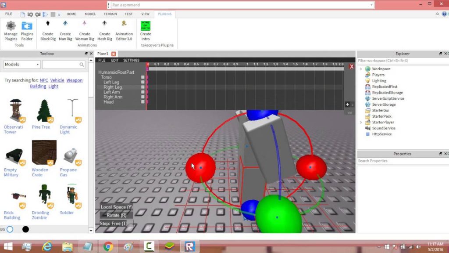Launch the Create Intro plugin
The width and height of the screenshot is (449, 253).
pyautogui.click(x=145, y=29)
